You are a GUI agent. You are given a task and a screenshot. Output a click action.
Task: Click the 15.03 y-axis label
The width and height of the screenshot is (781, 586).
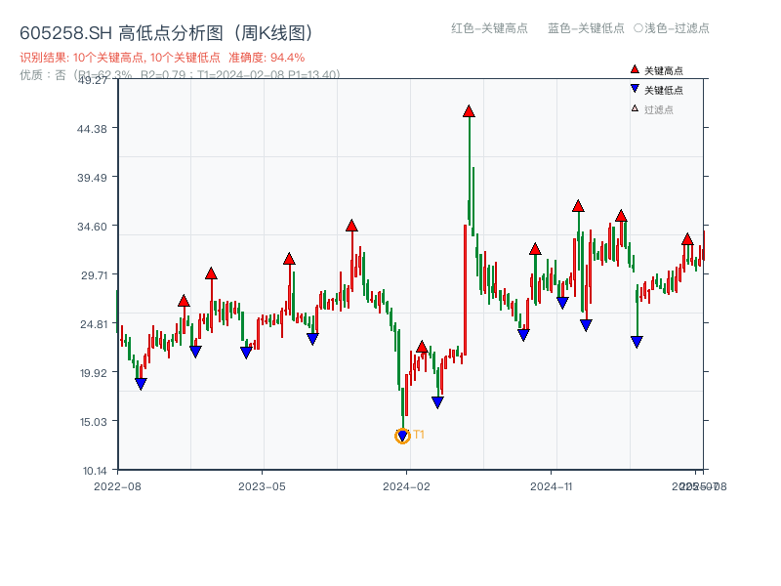tap(94, 422)
